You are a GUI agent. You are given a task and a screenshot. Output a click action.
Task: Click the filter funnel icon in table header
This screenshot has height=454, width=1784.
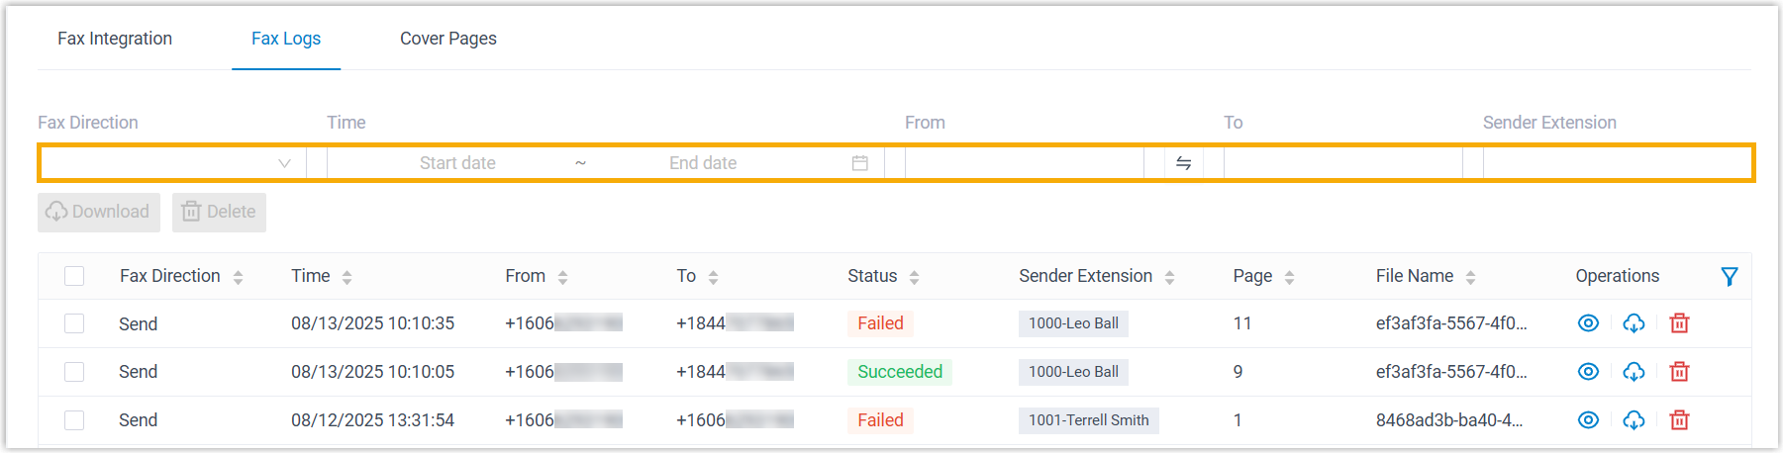[x=1729, y=277]
